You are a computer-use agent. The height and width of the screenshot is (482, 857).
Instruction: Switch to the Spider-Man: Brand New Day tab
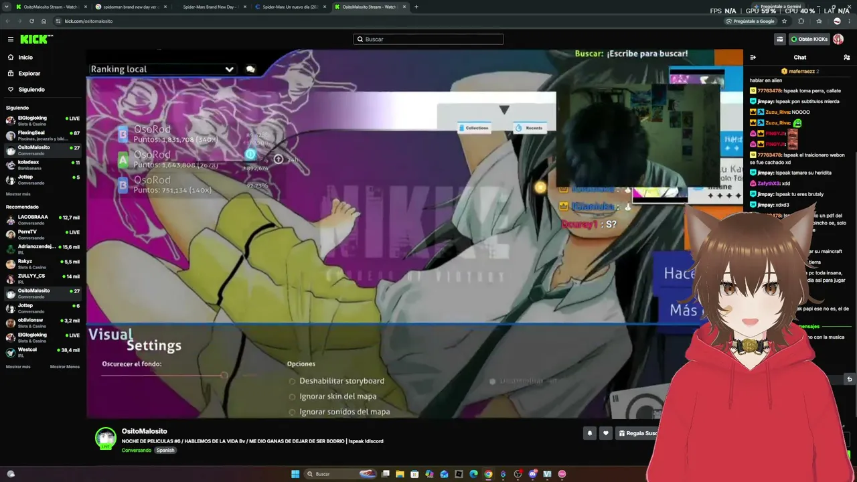click(x=211, y=7)
